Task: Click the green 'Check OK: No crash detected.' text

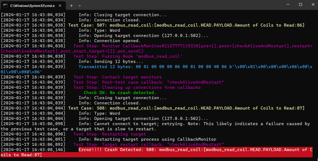Action: [x=120, y=92]
